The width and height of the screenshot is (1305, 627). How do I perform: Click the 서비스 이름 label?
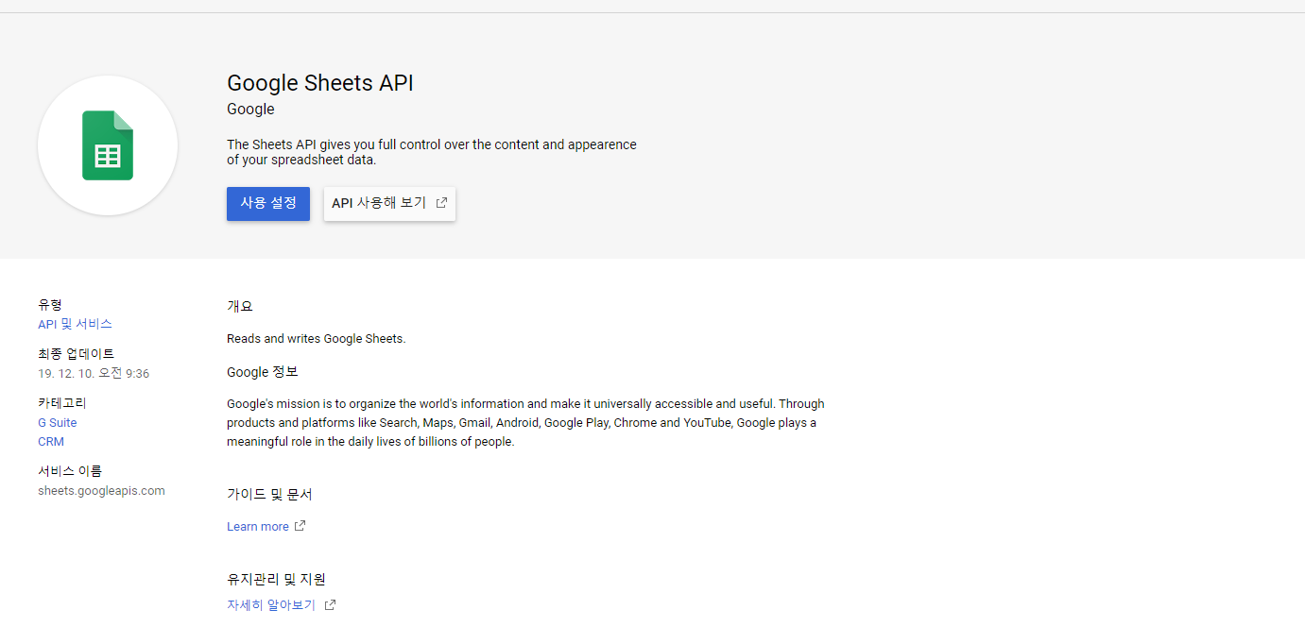point(70,471)
